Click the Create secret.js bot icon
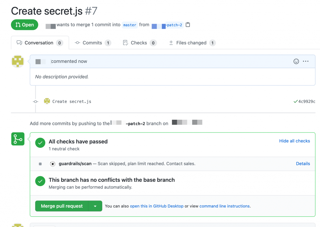The height and width of the screenshot is (227, 320). 47,101
